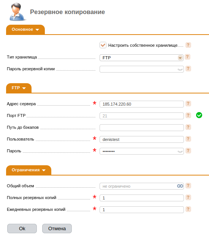
Task: Collapse the Основное section
Action: click(x=25, y=30)
